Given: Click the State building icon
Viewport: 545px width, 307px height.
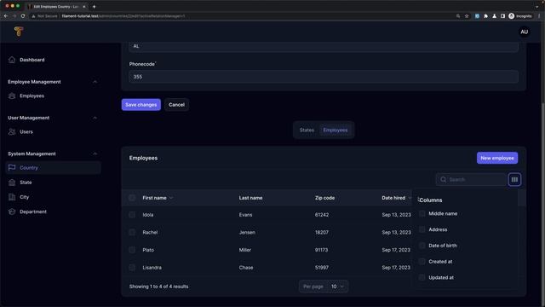Looking at the screenshot, I should 12,182.
